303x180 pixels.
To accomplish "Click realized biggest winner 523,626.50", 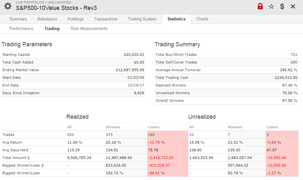I will pos(116,166).
